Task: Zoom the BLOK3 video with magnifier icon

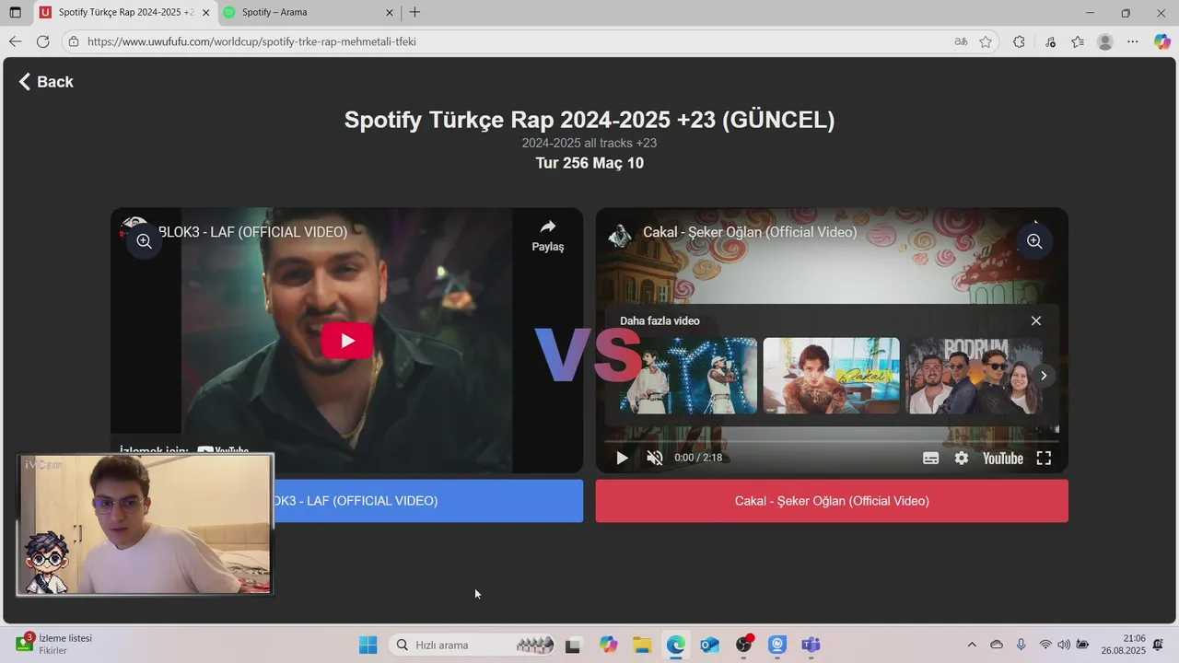Action: click(x=144, y=241)
